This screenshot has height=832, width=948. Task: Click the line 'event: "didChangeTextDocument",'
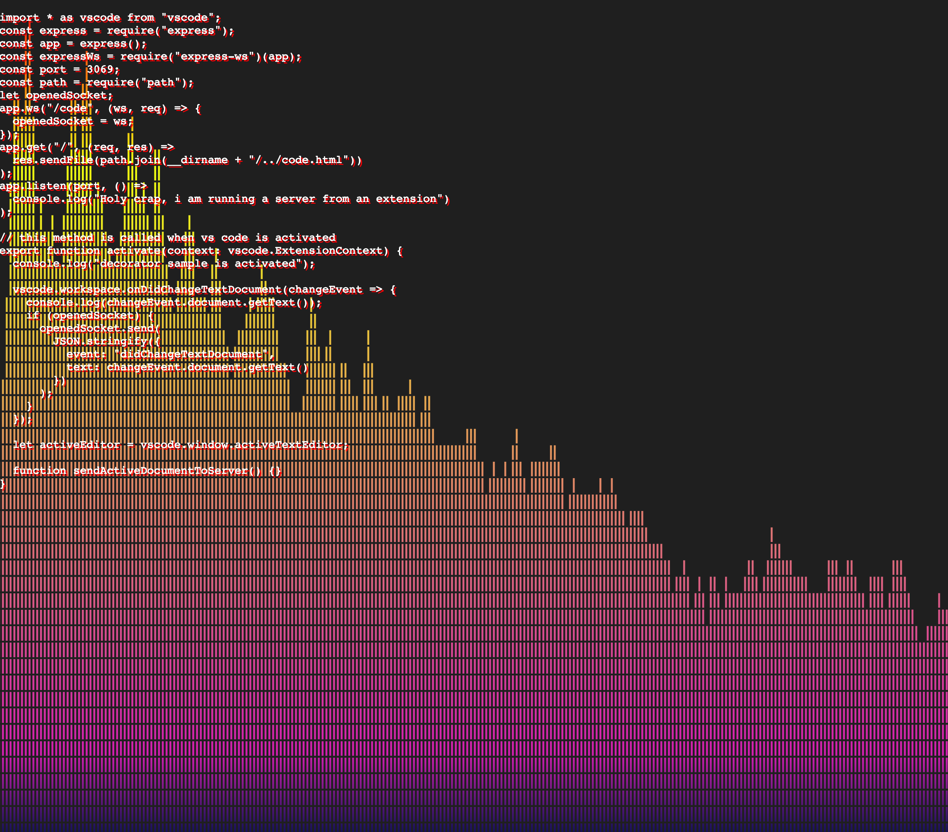(x=171, y=355)
